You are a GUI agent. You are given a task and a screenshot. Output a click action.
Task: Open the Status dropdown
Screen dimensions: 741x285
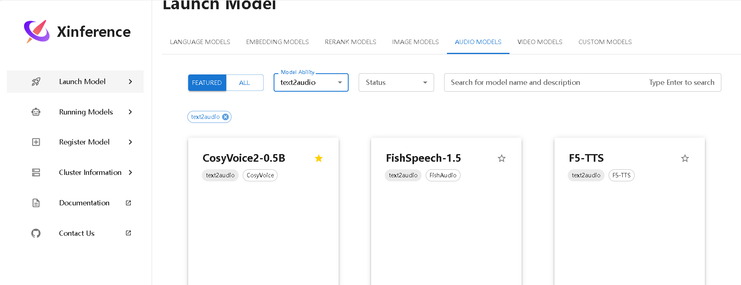[396, 82]
